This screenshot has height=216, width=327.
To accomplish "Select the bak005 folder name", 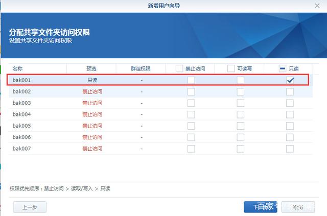I will (x=21, y=126).
